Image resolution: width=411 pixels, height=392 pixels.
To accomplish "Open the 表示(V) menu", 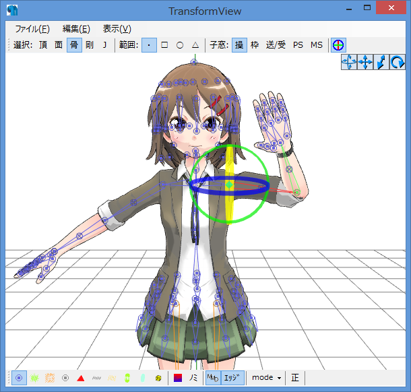I will point(117,29).
